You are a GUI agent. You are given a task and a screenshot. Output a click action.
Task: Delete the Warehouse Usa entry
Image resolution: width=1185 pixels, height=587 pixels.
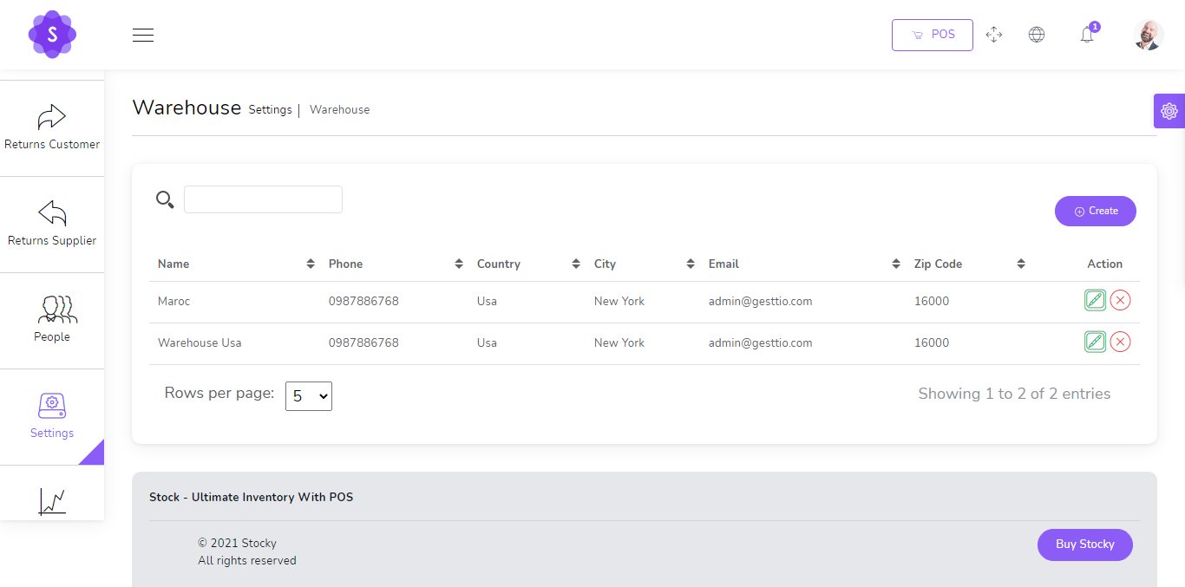1120,342
